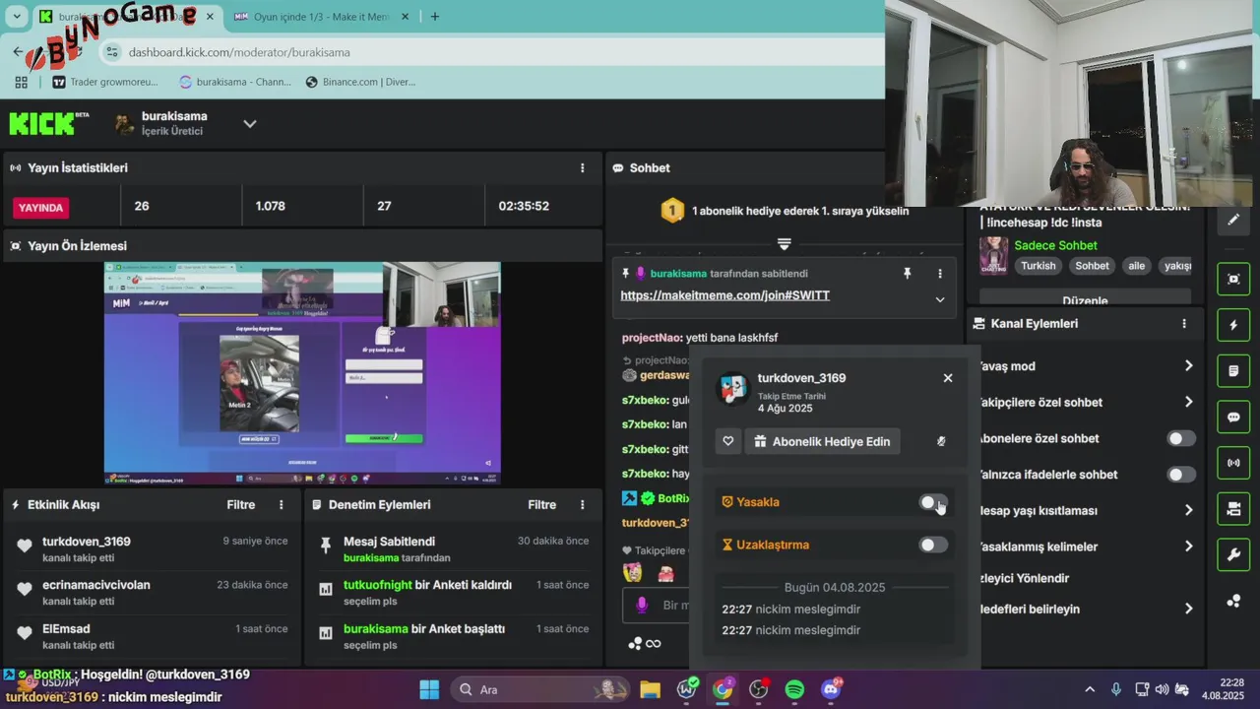
Task: Open Discord from the taskbar
Action: click(831, 689)
